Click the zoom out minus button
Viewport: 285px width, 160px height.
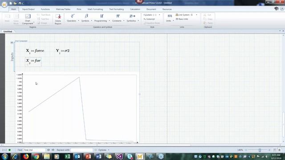coord(246,150)
